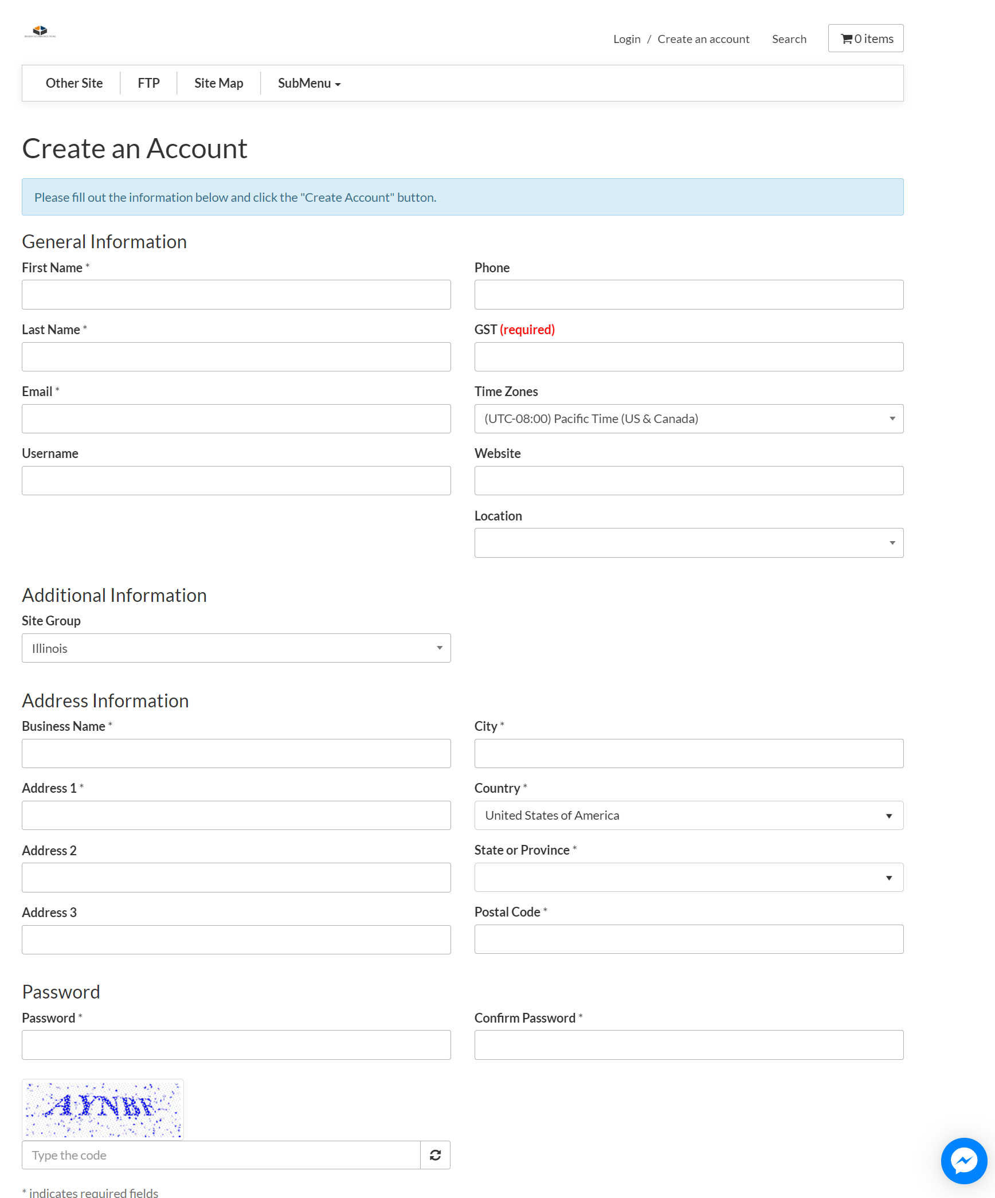Focus the Postal Code field
Screen dimensions: 995x1198
pyautogui.click(x=689, y=939)
